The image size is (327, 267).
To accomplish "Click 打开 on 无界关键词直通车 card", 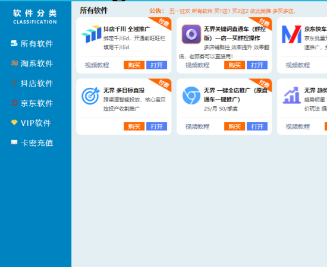I will [257, 65].
